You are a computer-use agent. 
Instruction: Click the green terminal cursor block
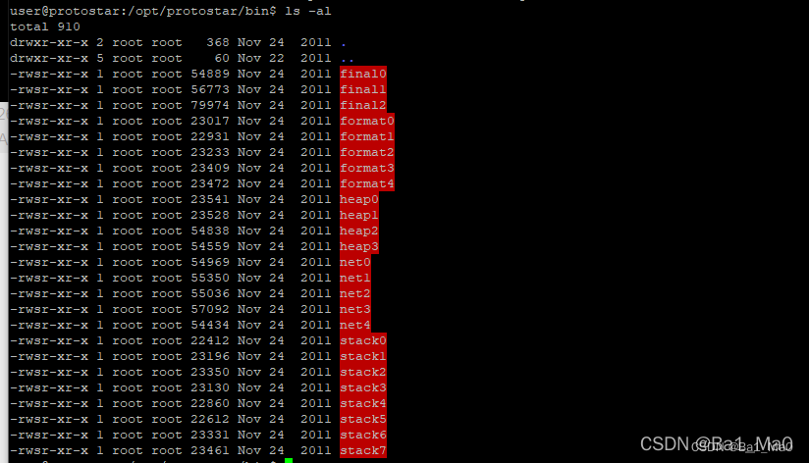[289, 460]
